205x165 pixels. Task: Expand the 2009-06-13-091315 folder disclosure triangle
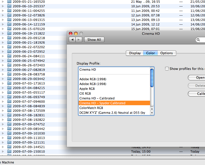3,20
